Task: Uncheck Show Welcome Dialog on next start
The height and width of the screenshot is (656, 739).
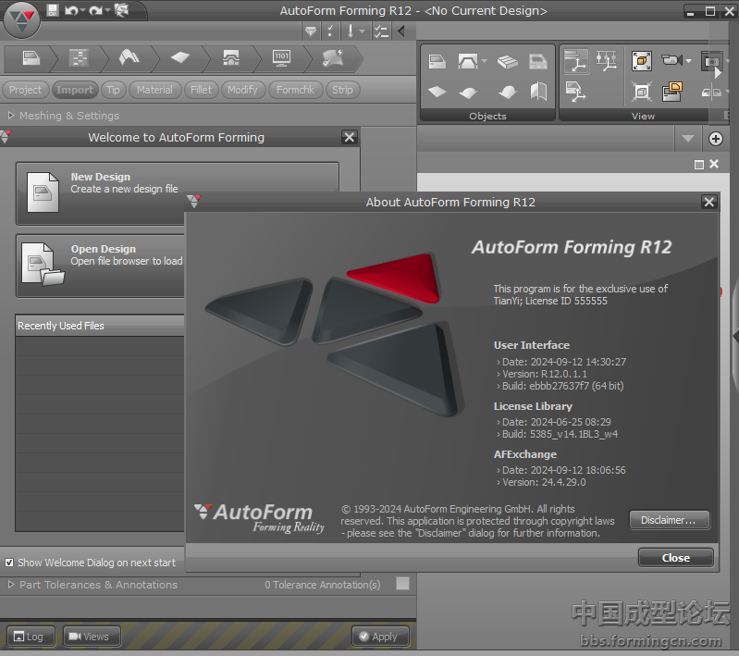Action: click(x=9, y=563)
